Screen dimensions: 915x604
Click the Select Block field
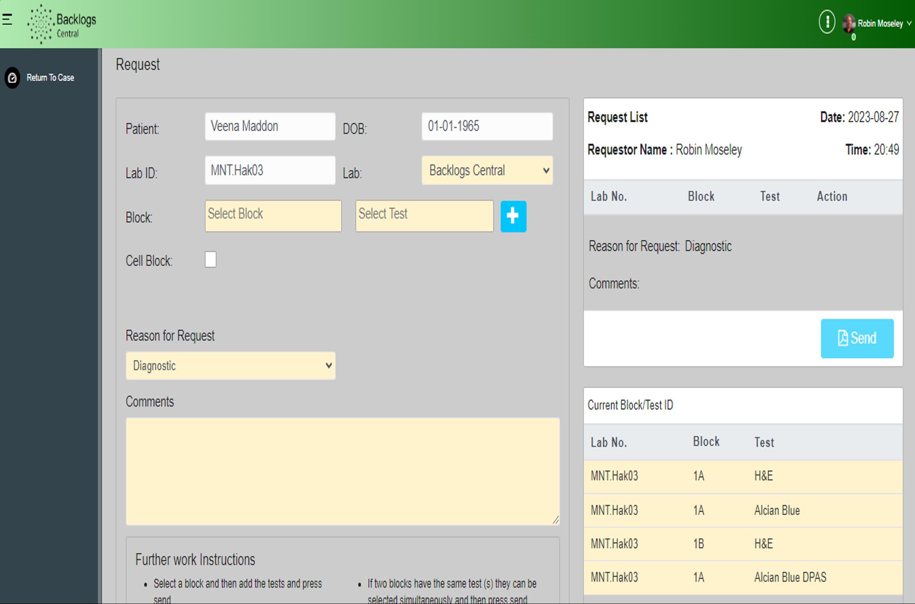tap(273, 216)
